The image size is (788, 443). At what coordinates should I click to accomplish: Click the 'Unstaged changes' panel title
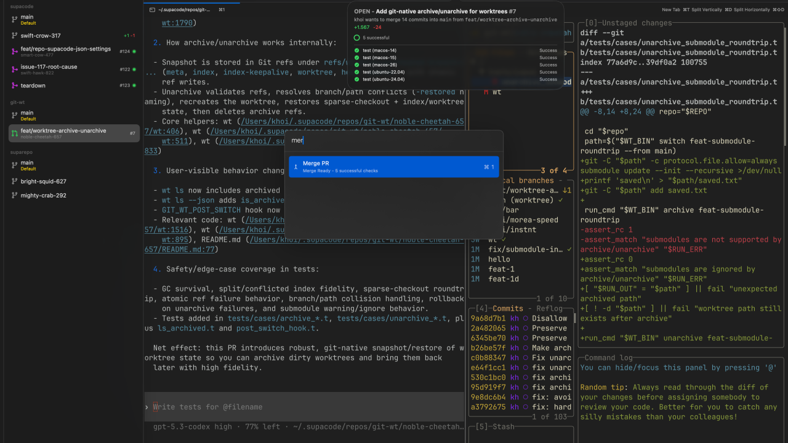(x=637, y=23)
